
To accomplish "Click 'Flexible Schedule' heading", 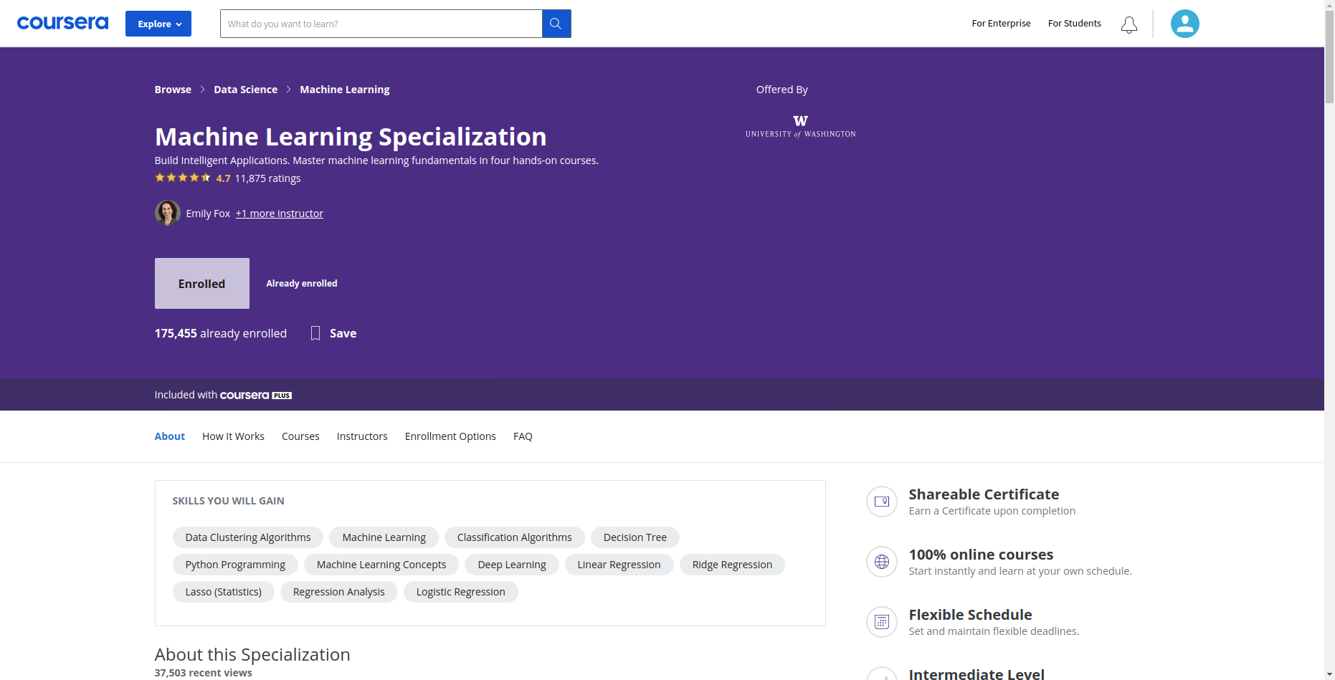I will (x=970, y=615).
